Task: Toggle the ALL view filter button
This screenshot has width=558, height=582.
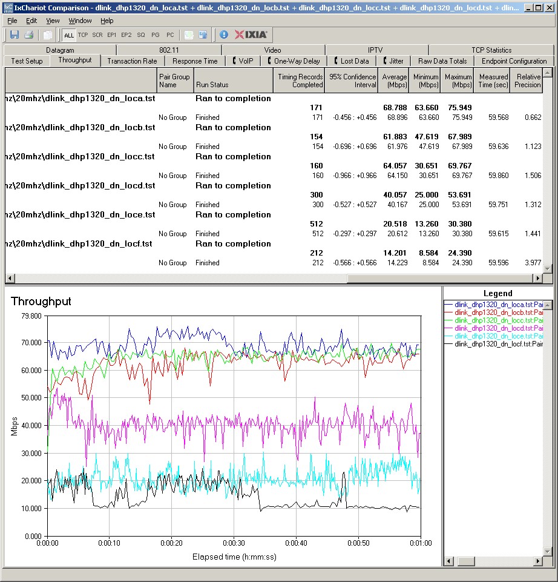Action: [68, 35]
